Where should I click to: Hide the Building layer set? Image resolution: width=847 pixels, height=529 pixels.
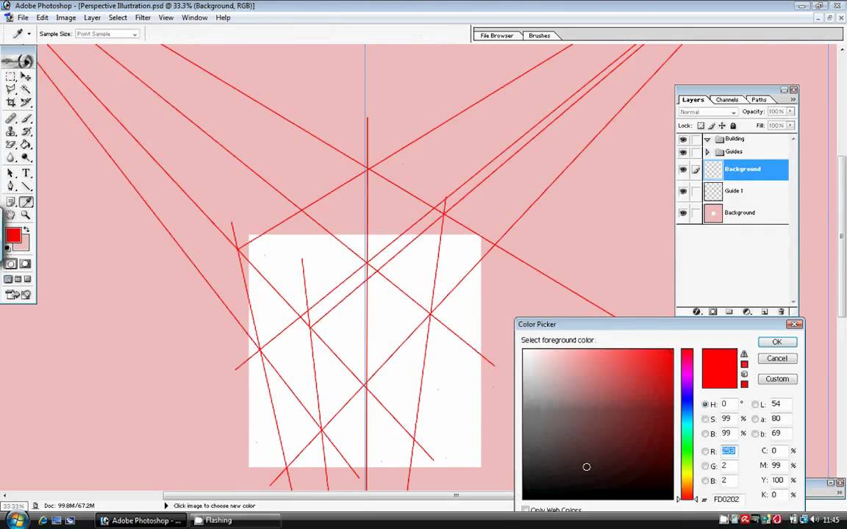(683, 140)
